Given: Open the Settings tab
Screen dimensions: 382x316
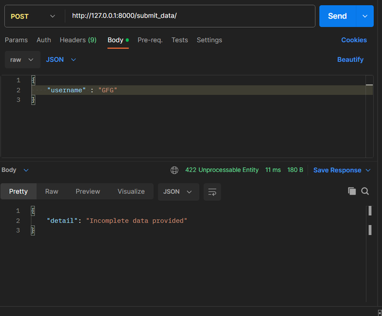Looking at the screenshot, I should coord(210,40).
